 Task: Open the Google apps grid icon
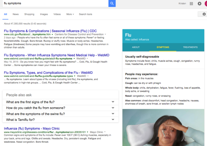point(191,3)
